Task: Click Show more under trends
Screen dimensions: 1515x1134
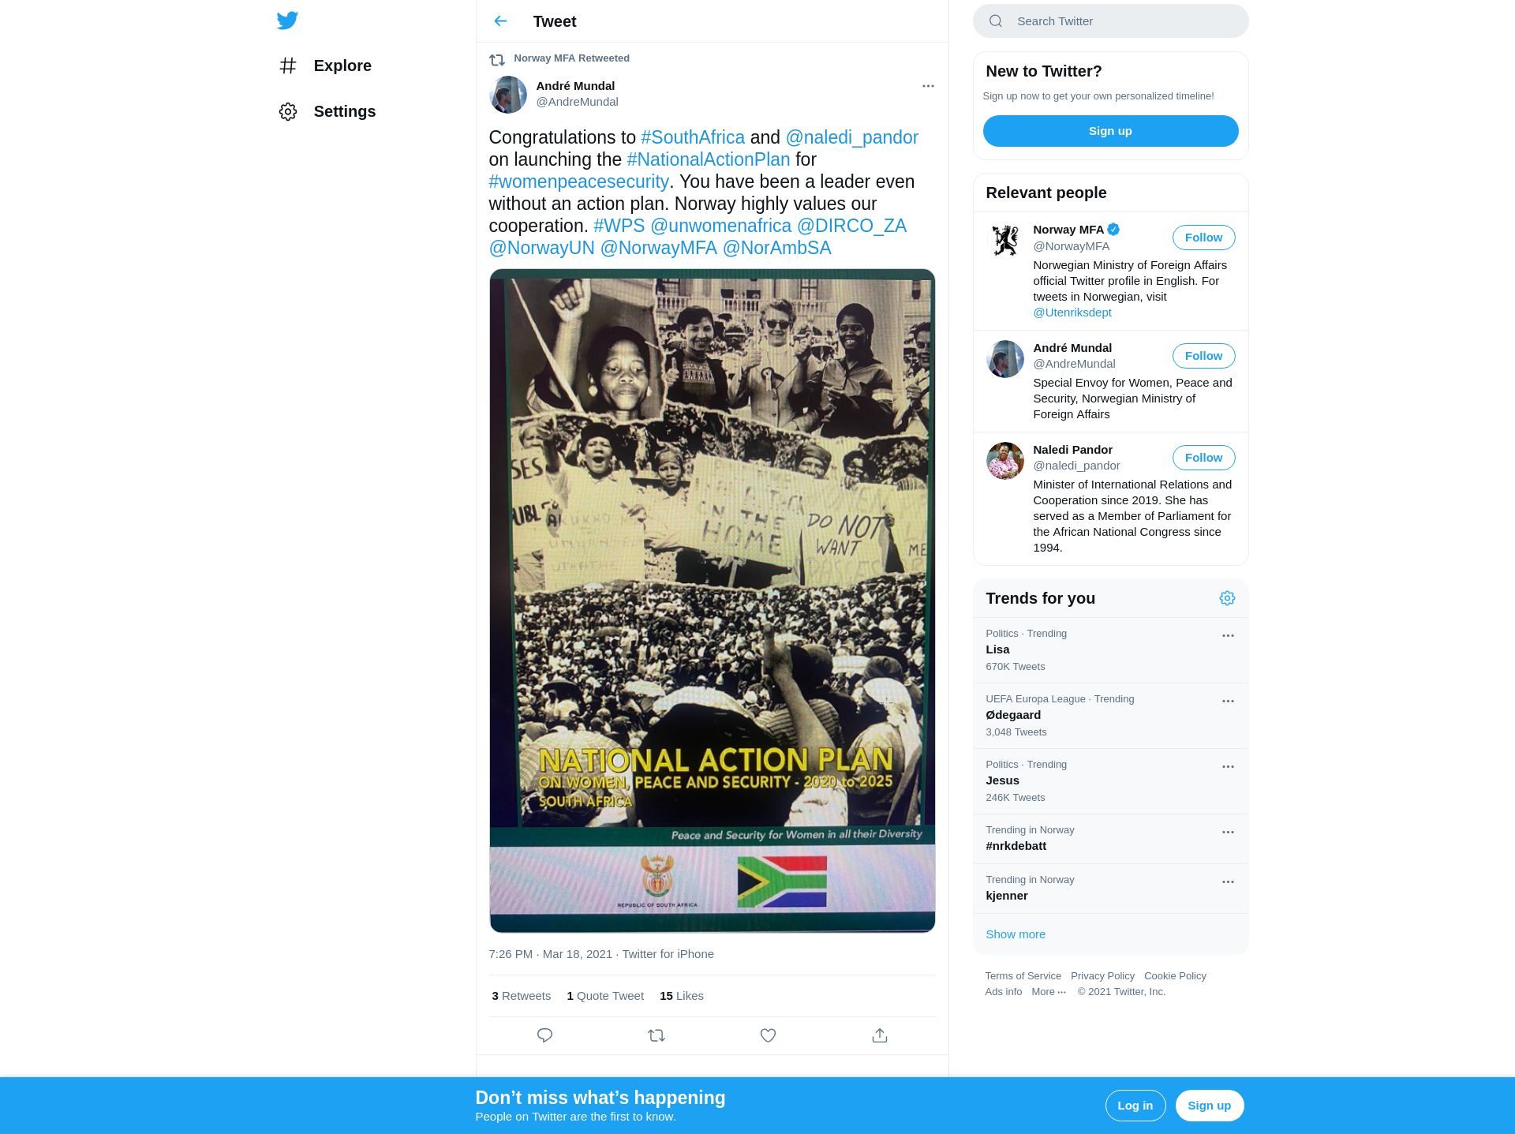Action: pos(1016,934)
